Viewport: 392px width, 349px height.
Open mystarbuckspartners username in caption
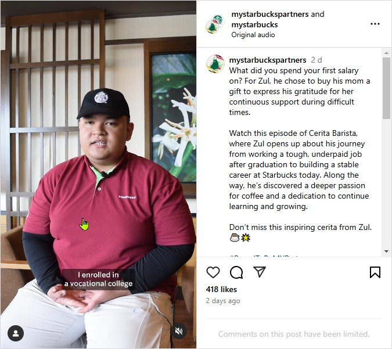click(x=268, y=60)
